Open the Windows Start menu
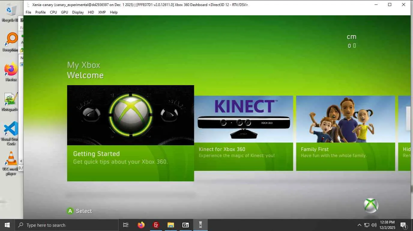The image size is (413, 231). click(7, 225)
